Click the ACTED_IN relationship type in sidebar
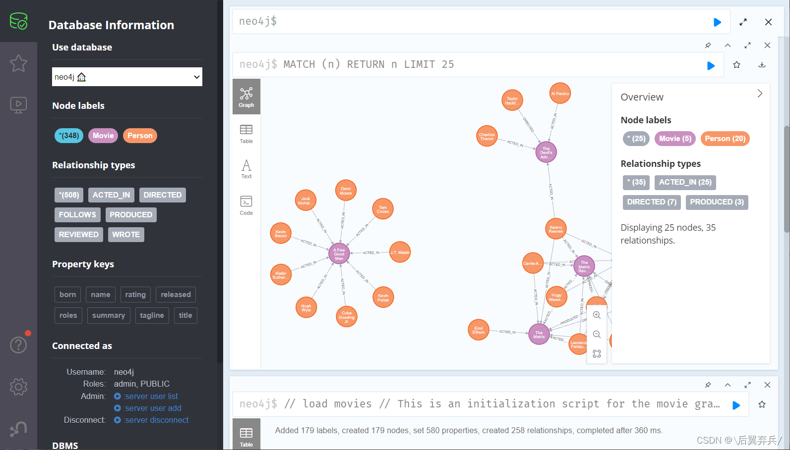 click(111, 195)
